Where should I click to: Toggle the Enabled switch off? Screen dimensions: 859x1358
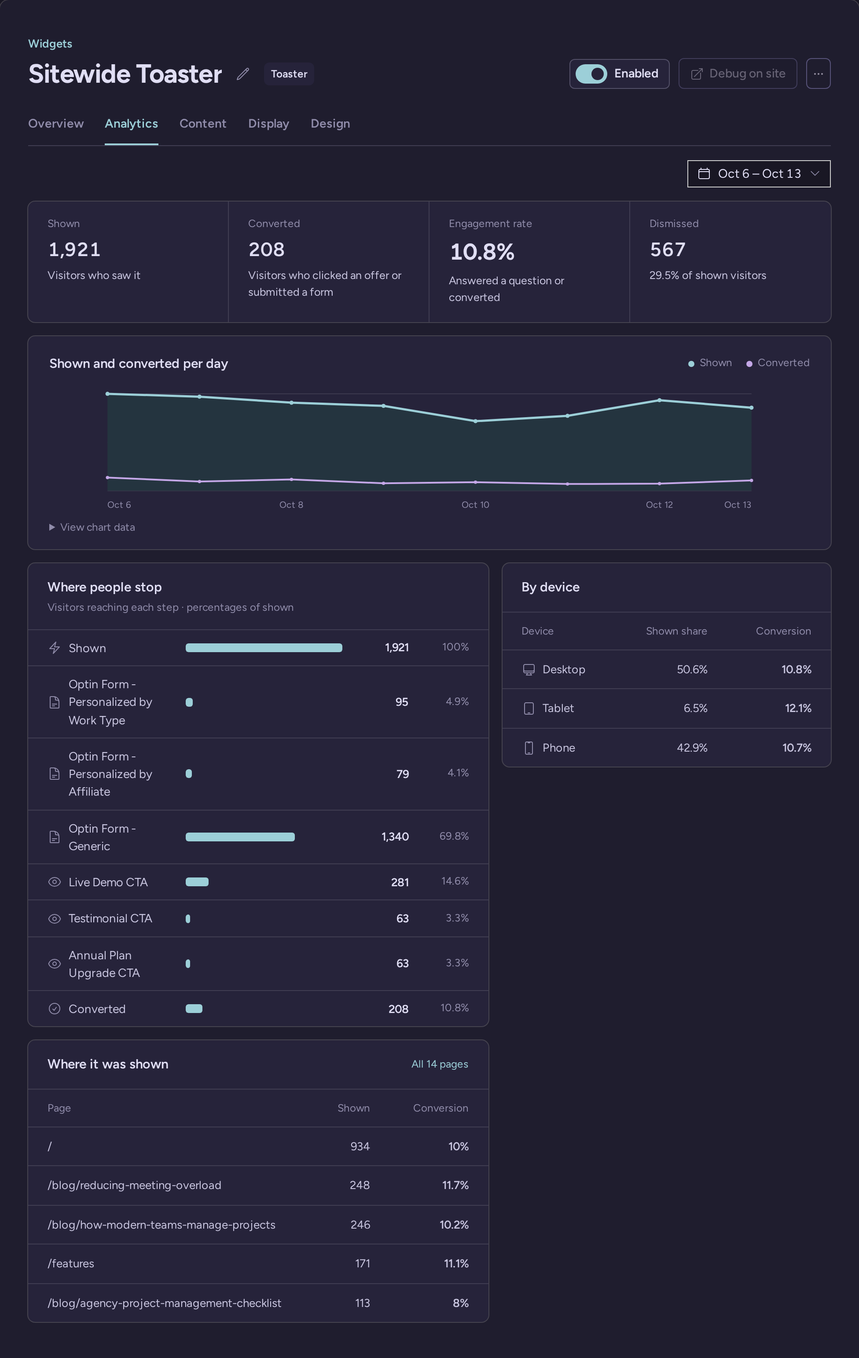point(591,74)
